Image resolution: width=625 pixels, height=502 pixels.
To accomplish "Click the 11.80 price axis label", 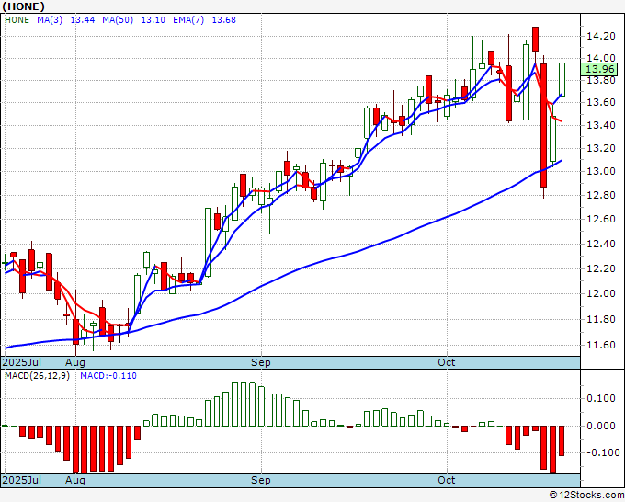I will 601,319.
